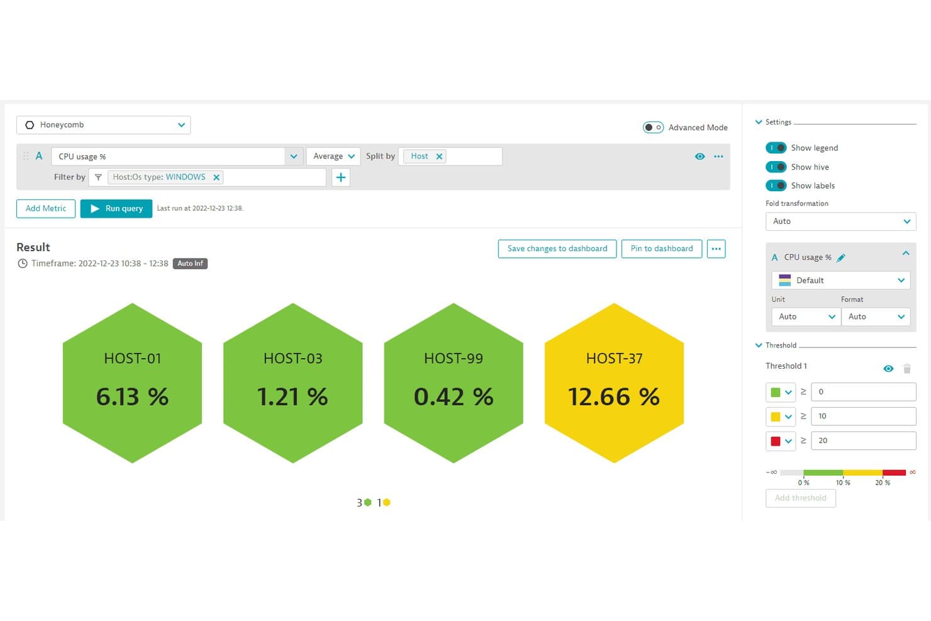Select the HOST-01 honeycomb cell
This screenshot has width=931, height=621.
click(133, 383)
